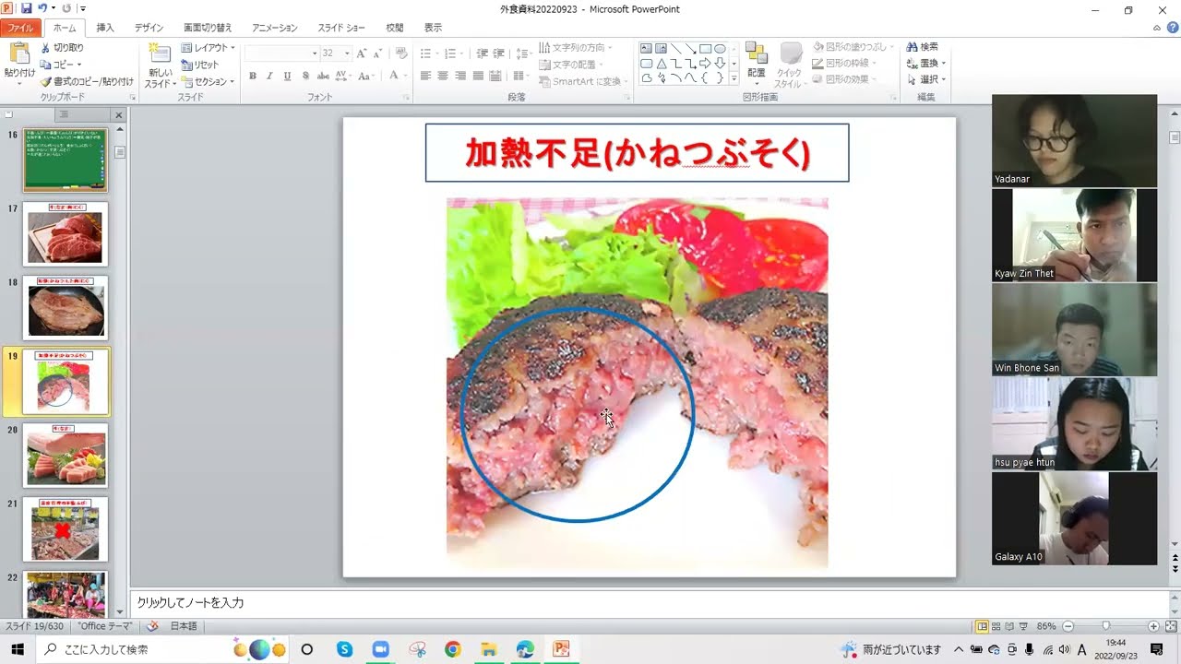1181x664 pixels.
Task: Click 日本語 language indicator in status bar
Action: coord(184,626)
